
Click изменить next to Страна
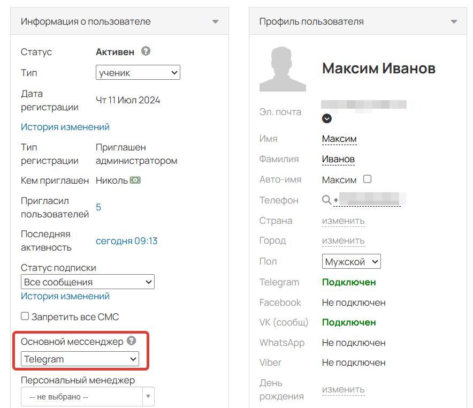342,220
